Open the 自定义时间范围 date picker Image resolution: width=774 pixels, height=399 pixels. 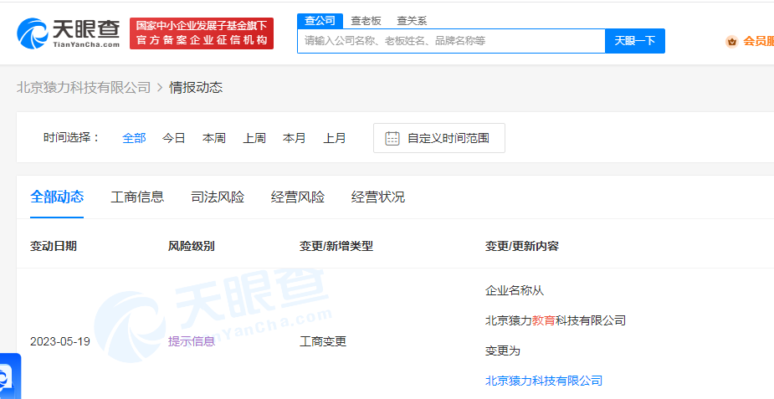438,138
